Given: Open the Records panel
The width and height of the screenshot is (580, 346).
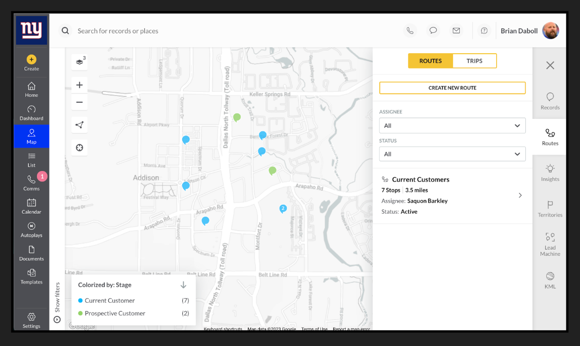Looking at the screenshot, I should pyautogui.click(x=550, y=101).
